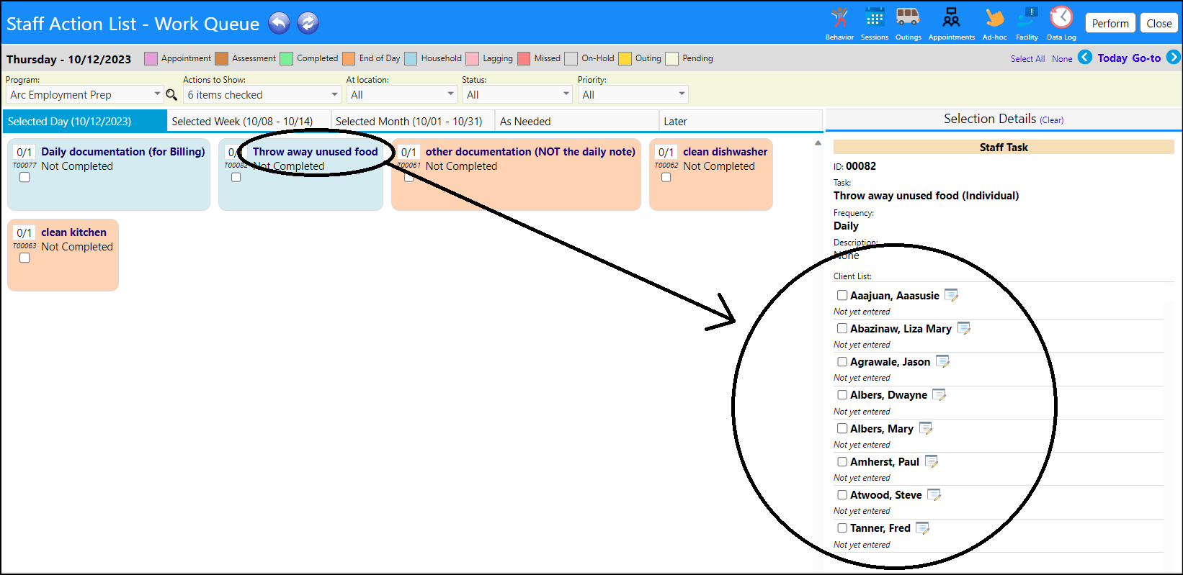
Task: Click the Clear link in Selection Details
Action: 1052,120
